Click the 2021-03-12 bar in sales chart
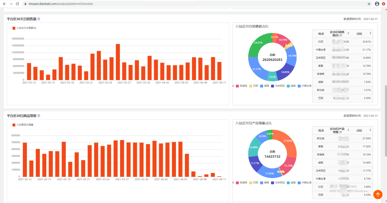Image resolution: width=387 pixels, height=203 pixels. pos(29,71)
